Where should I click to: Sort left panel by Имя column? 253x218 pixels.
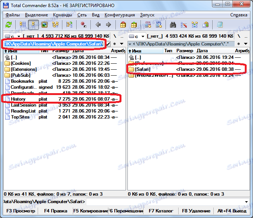[21, 51]
